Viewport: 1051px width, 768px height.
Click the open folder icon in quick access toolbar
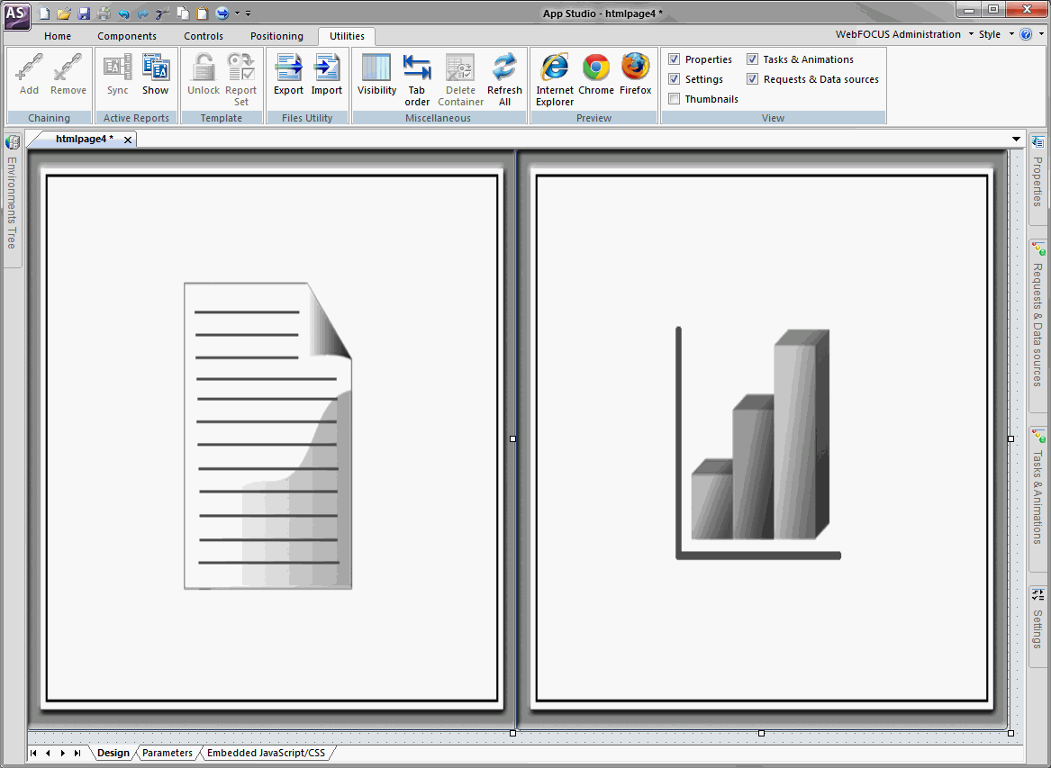64,14
